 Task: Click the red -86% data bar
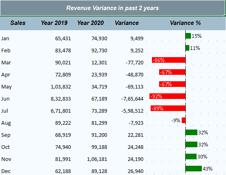pos(169,60)
